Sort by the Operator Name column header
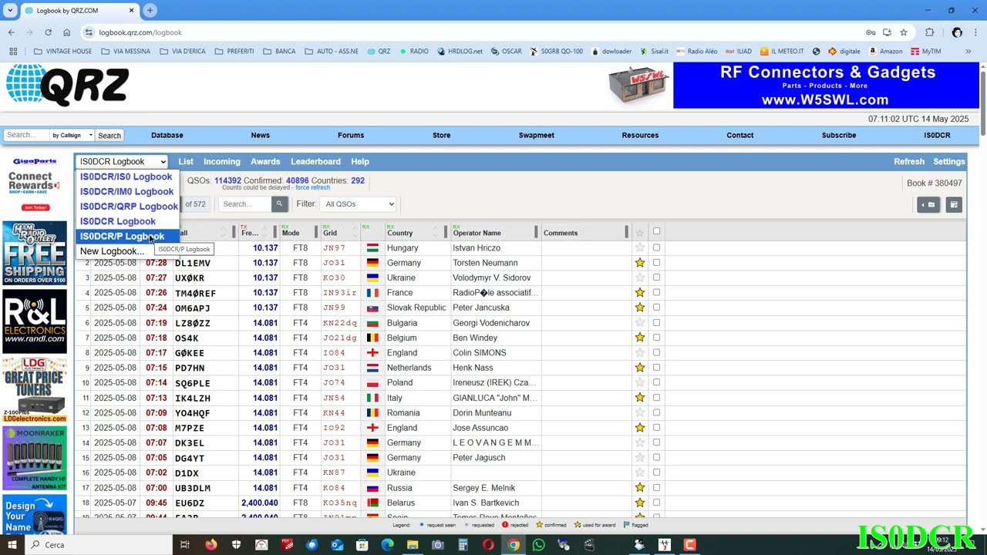The height and width of the screenshot is (555, 987). (477, 233)
